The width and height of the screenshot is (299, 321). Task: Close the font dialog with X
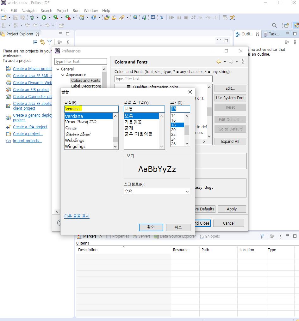(190, 92)
